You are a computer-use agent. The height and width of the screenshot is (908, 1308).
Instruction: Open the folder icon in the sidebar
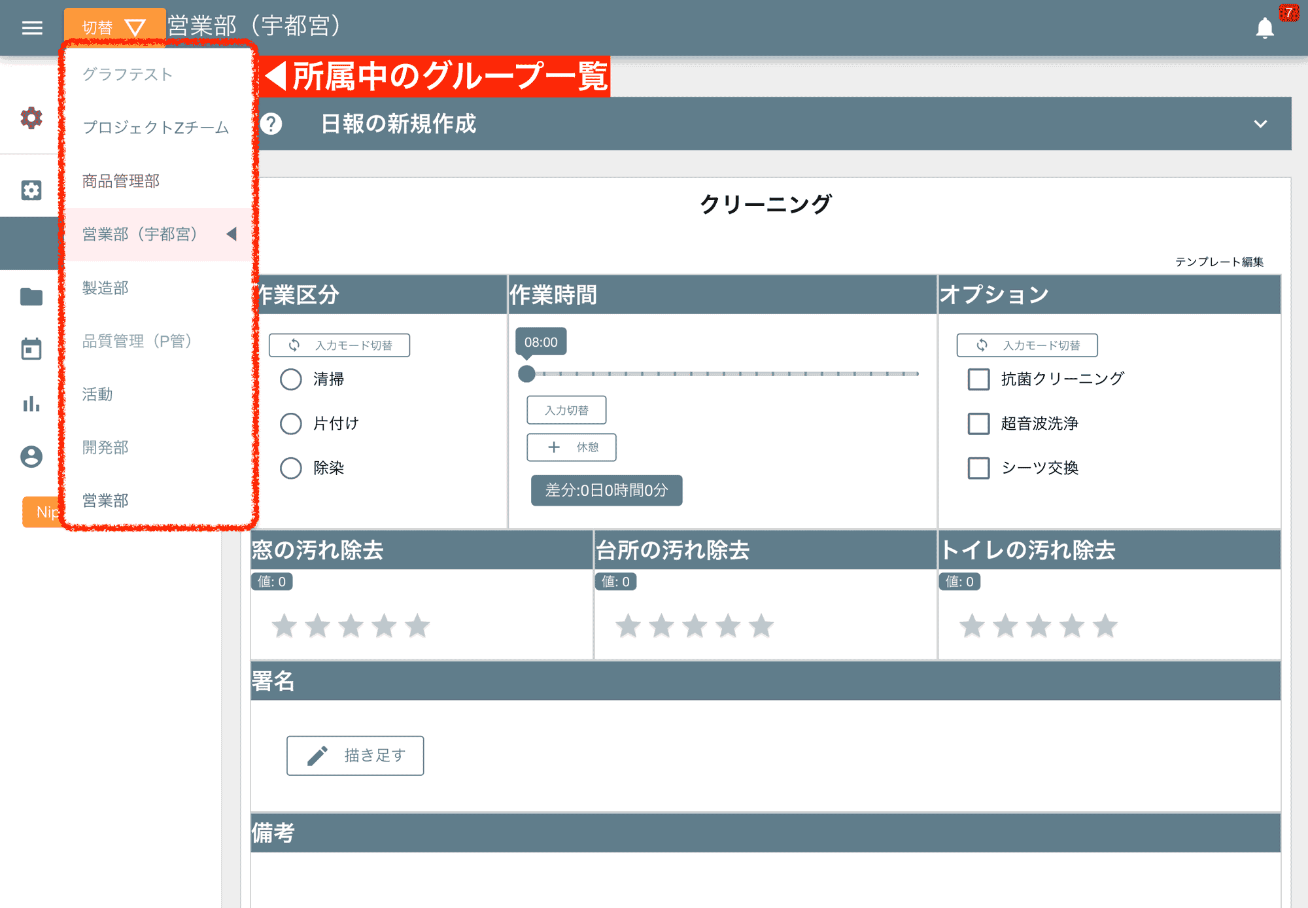(31, 296)
